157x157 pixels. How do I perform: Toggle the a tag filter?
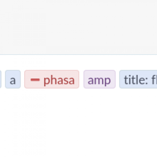(x=13, y=79)
